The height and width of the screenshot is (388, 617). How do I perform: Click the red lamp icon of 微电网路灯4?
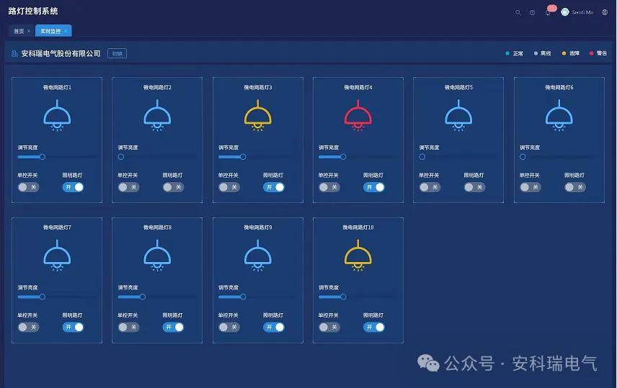358,116
